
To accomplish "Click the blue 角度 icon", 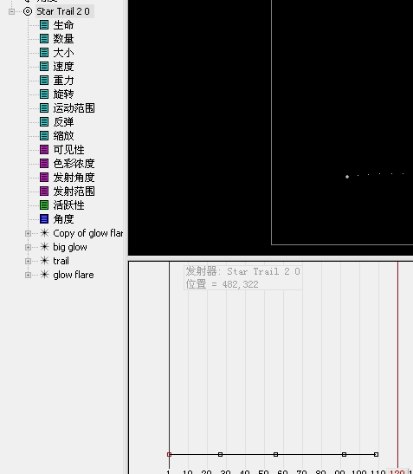I will click(x=44, y=219).
